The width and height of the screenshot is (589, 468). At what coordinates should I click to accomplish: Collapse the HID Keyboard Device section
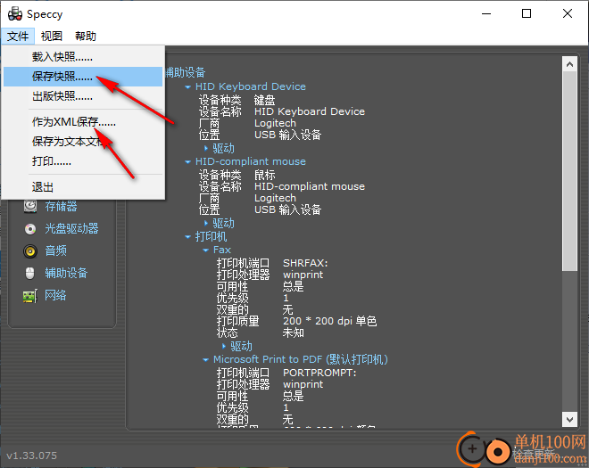point(187,87)
